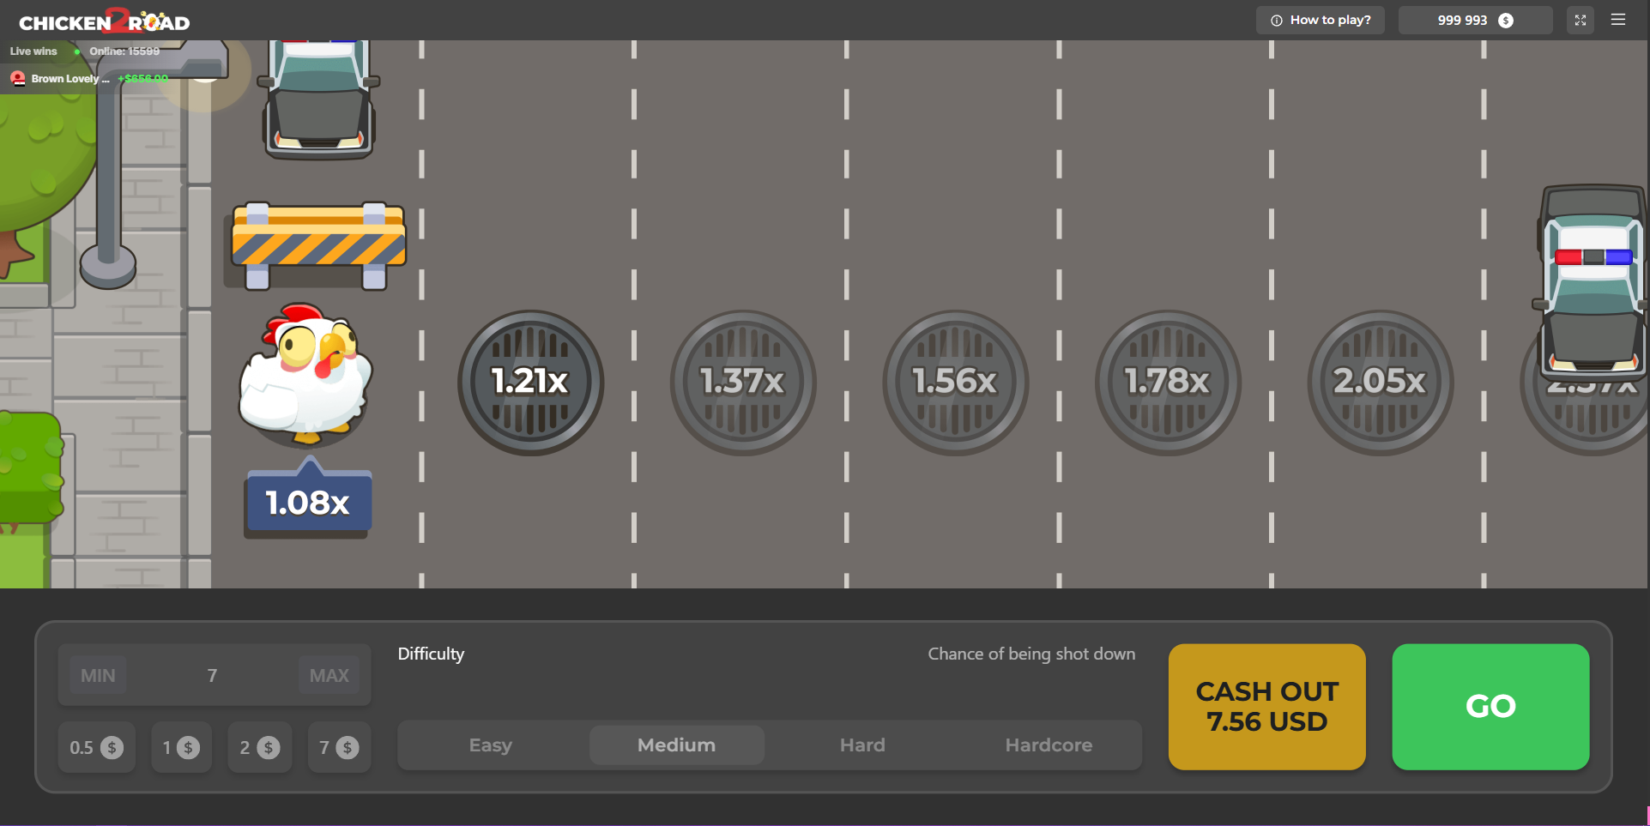
Task: Choose the 0.5 dollar quick bet
Action: click(96, 748)
